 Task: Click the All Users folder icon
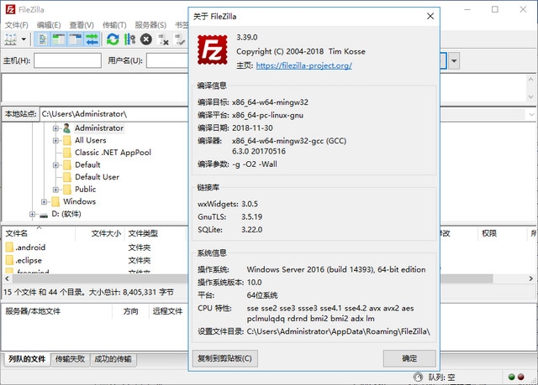(x=67, y=140)
